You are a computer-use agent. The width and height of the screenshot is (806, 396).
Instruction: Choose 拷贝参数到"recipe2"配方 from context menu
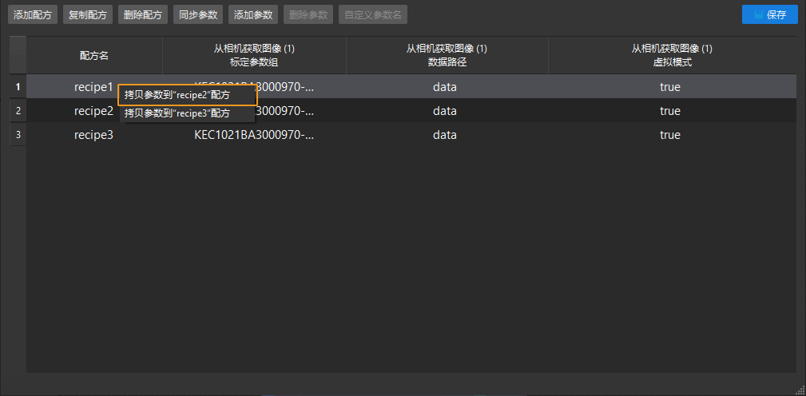(x=187, y=96)
